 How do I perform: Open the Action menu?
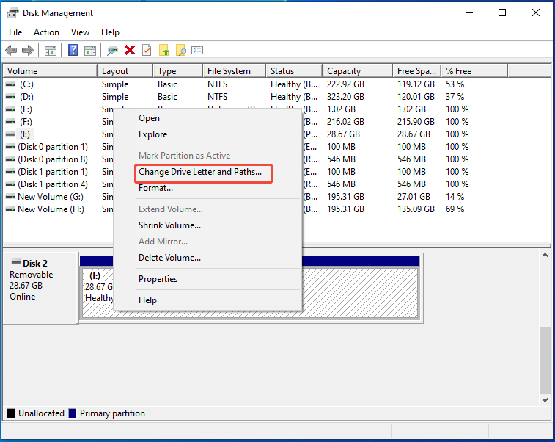click(x=46, y=32)
